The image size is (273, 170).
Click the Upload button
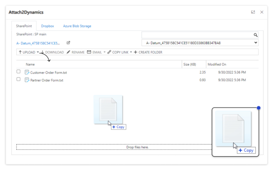tap(27, 52)
